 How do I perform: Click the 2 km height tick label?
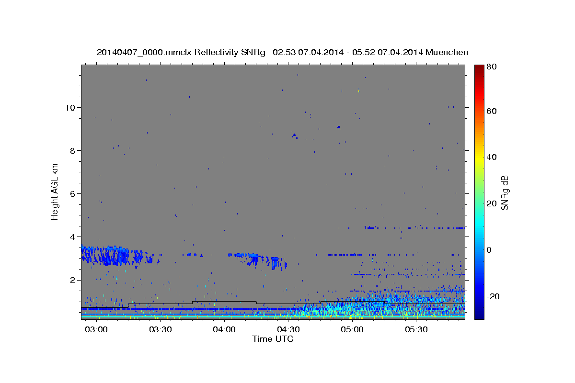click(72, 280)
